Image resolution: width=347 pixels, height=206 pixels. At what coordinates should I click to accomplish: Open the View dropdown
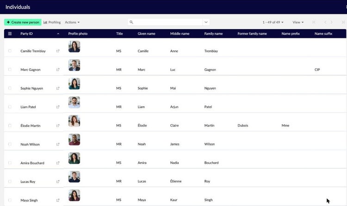(298, 22)
